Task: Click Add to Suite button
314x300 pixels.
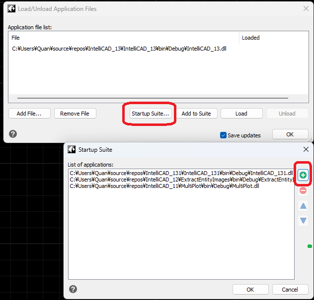Action: tap(196, 114)
